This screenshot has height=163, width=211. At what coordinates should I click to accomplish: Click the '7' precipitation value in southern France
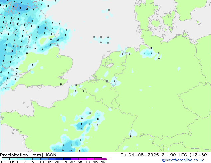(x=71, y=151)
